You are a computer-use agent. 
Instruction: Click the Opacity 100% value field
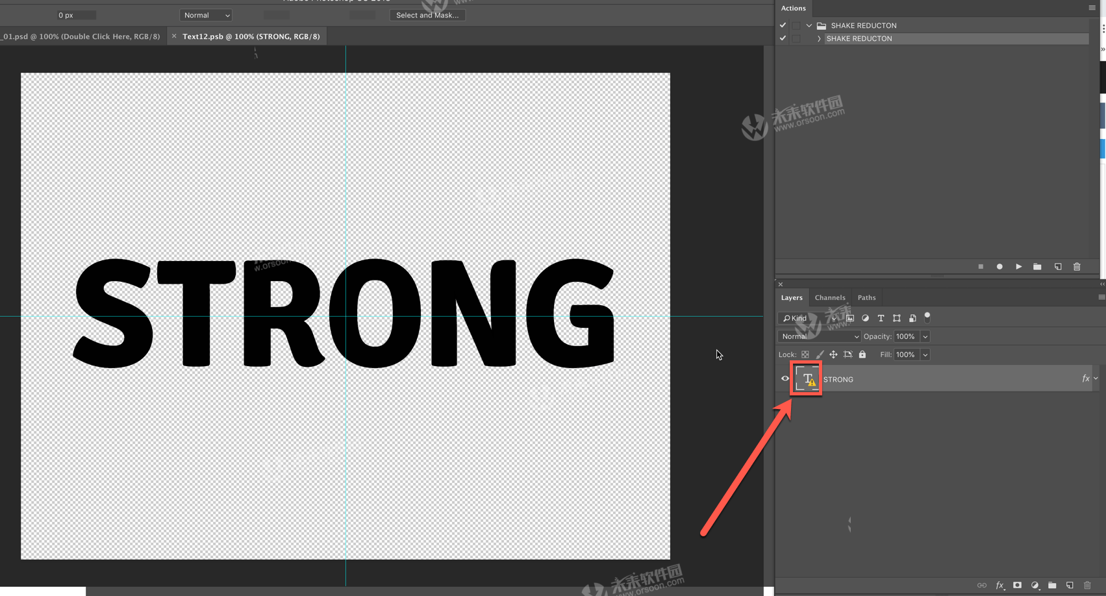point(907,336)
